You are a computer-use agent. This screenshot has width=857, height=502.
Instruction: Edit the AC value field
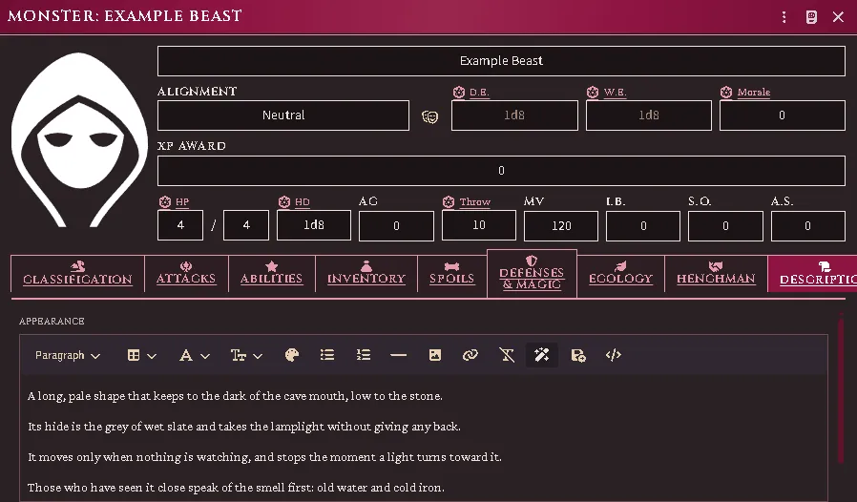396,226
